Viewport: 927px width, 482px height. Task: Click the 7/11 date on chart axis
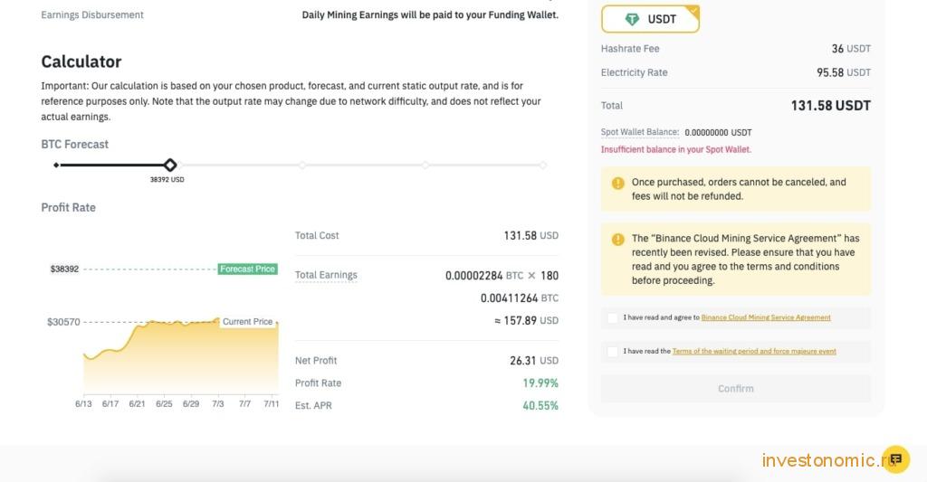tap(272, 404)
